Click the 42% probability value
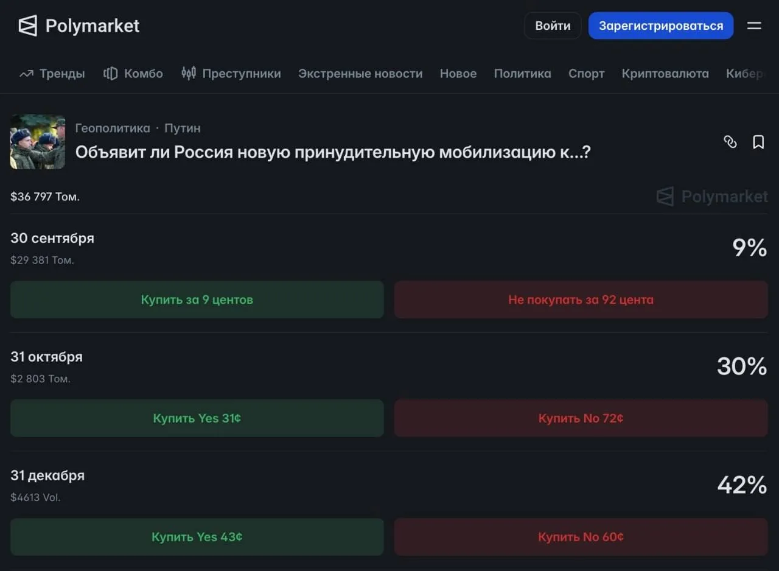Viewport: 779px width, 571px height. point(742,485)
